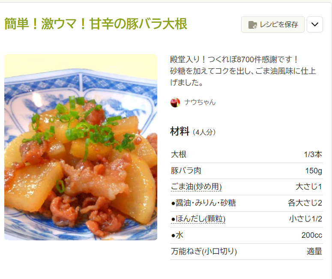Click the 150g quantity for 豚バラ肉

(x=314, y=170)
